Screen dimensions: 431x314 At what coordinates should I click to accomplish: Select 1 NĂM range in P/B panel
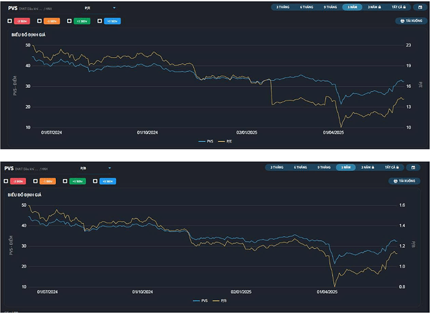346,167
